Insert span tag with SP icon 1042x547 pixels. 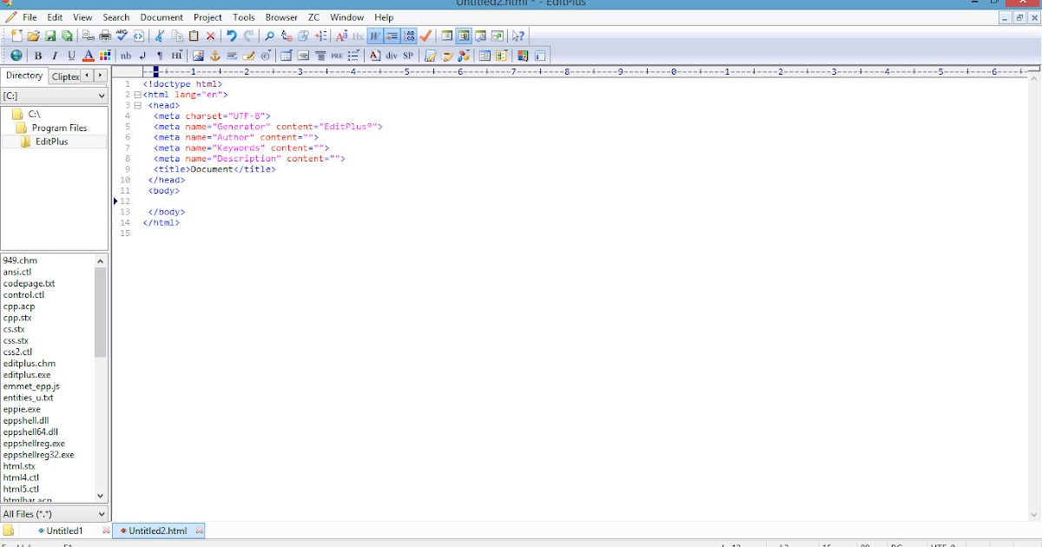[408, 56]
